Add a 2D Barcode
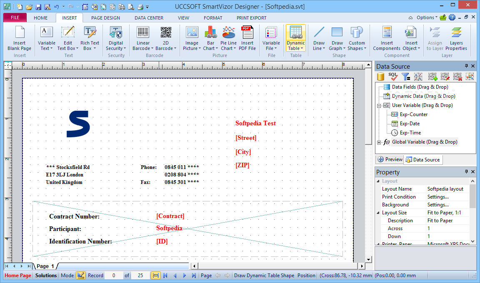Screen dimensions: 480x283 [165, 39]
